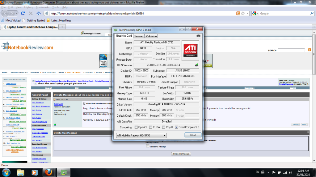
Task: Click the Forward button on message
Action: [x=295, y=124]
